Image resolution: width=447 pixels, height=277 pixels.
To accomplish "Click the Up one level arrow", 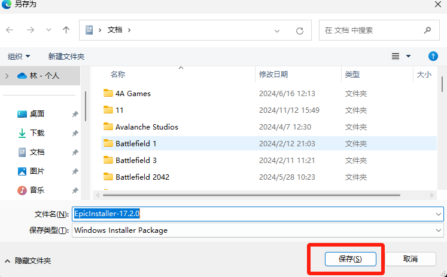I will point(66,30).
